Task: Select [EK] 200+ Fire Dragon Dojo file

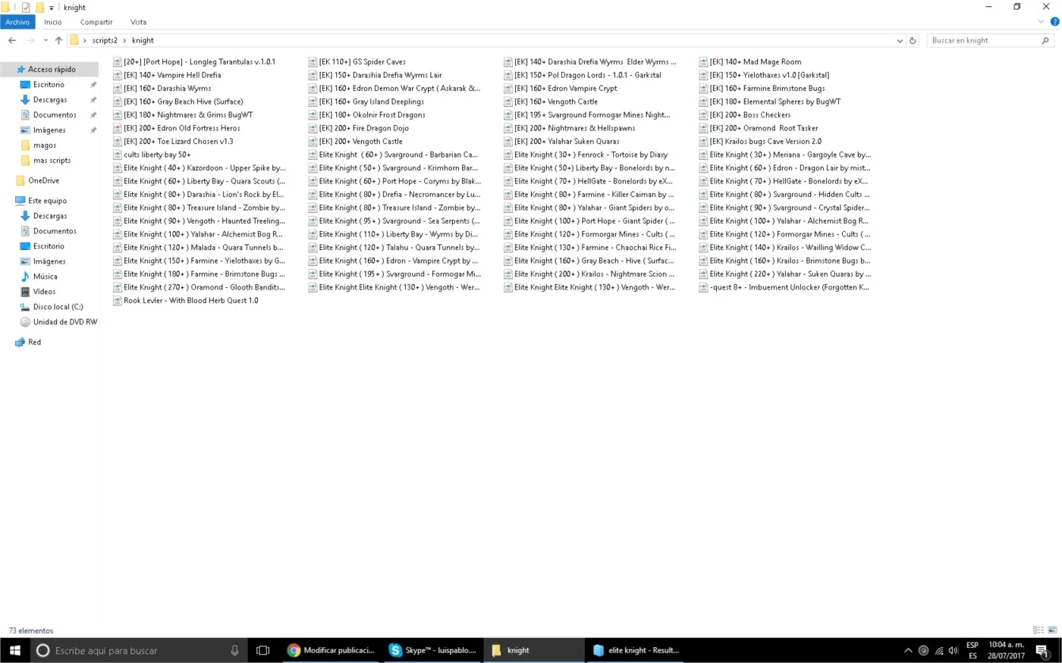Action: pos(359,128)
